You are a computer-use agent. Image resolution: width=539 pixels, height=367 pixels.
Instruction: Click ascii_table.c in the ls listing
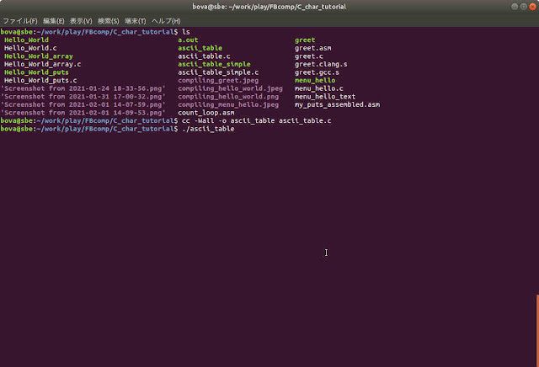pyautogui.click(x=204, y=56)
